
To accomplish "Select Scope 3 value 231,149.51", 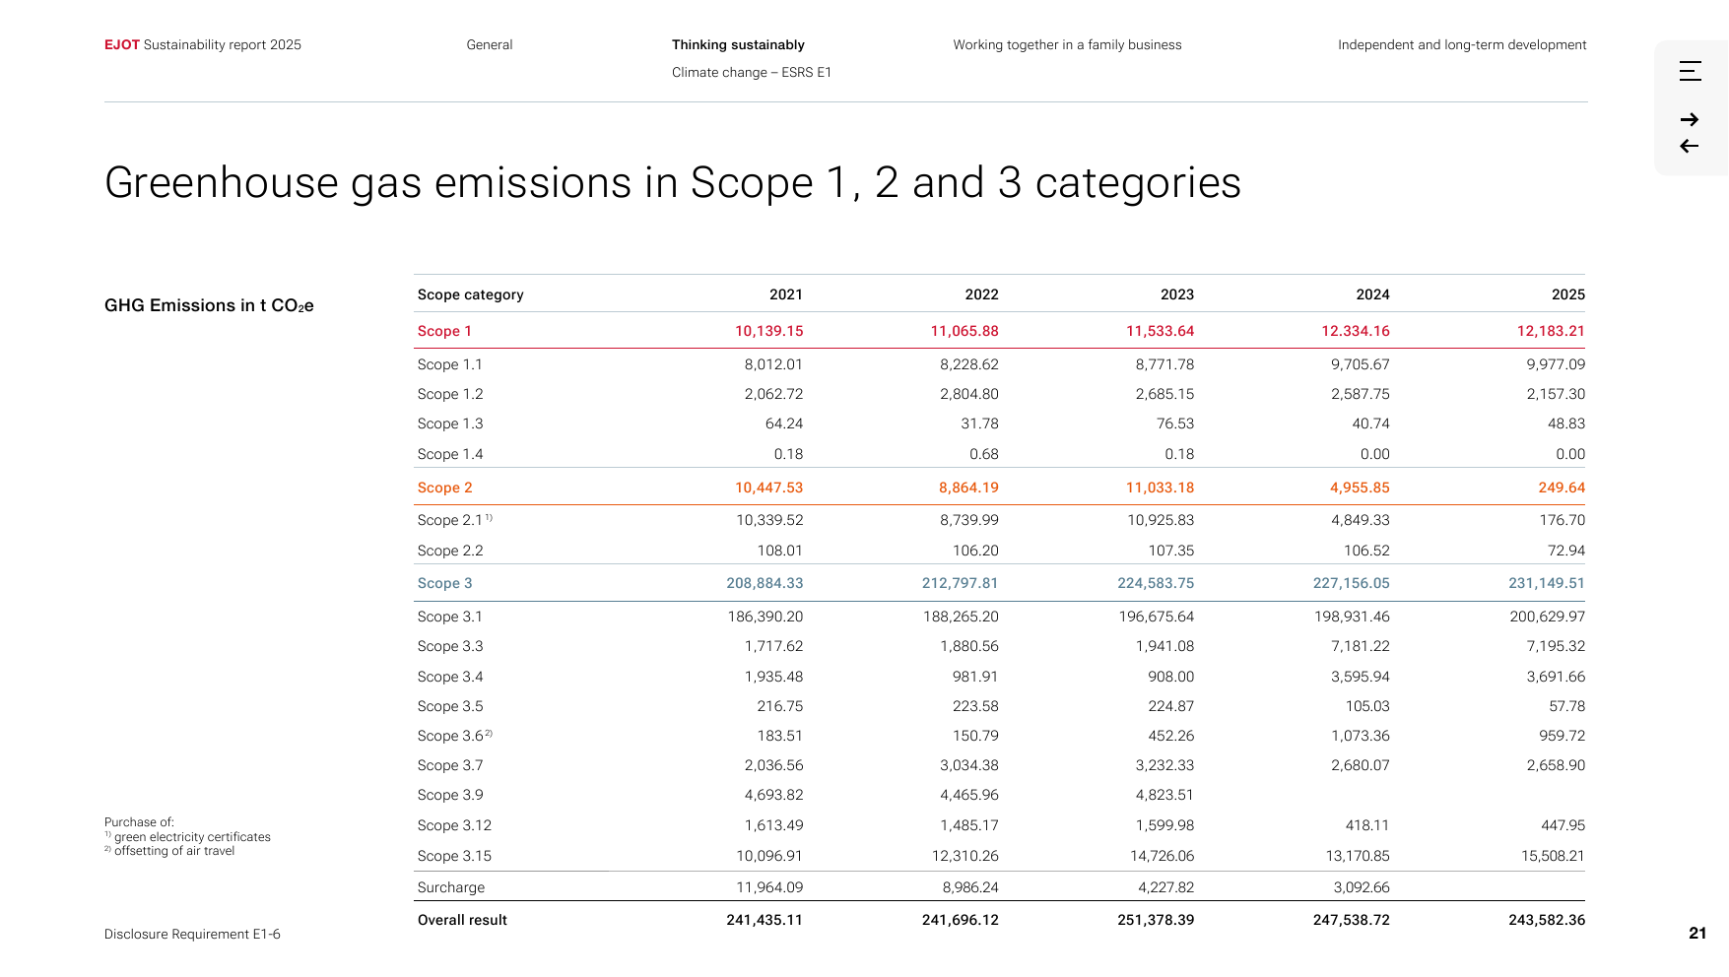I will 1547,583.
